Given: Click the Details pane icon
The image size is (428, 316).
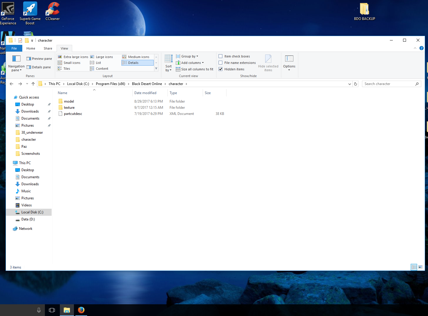Looking at the screenshot, I should (x=29, y=67).
